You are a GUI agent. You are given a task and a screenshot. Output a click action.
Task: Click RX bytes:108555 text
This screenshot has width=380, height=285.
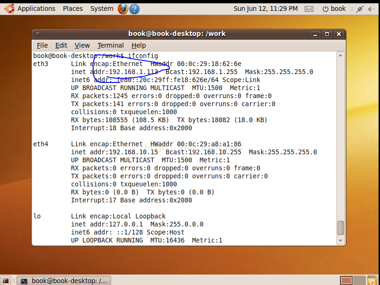(99, 120)
